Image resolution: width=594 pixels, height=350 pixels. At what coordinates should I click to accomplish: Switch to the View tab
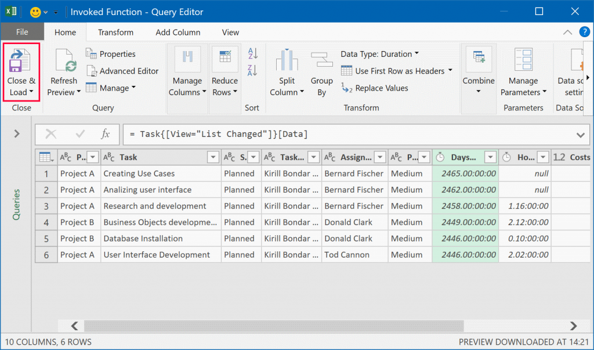coord(230,33)
